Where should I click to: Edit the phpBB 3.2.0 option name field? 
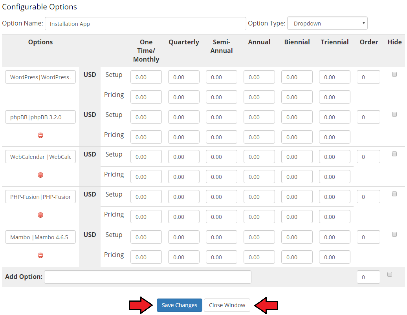click(40, 117)
